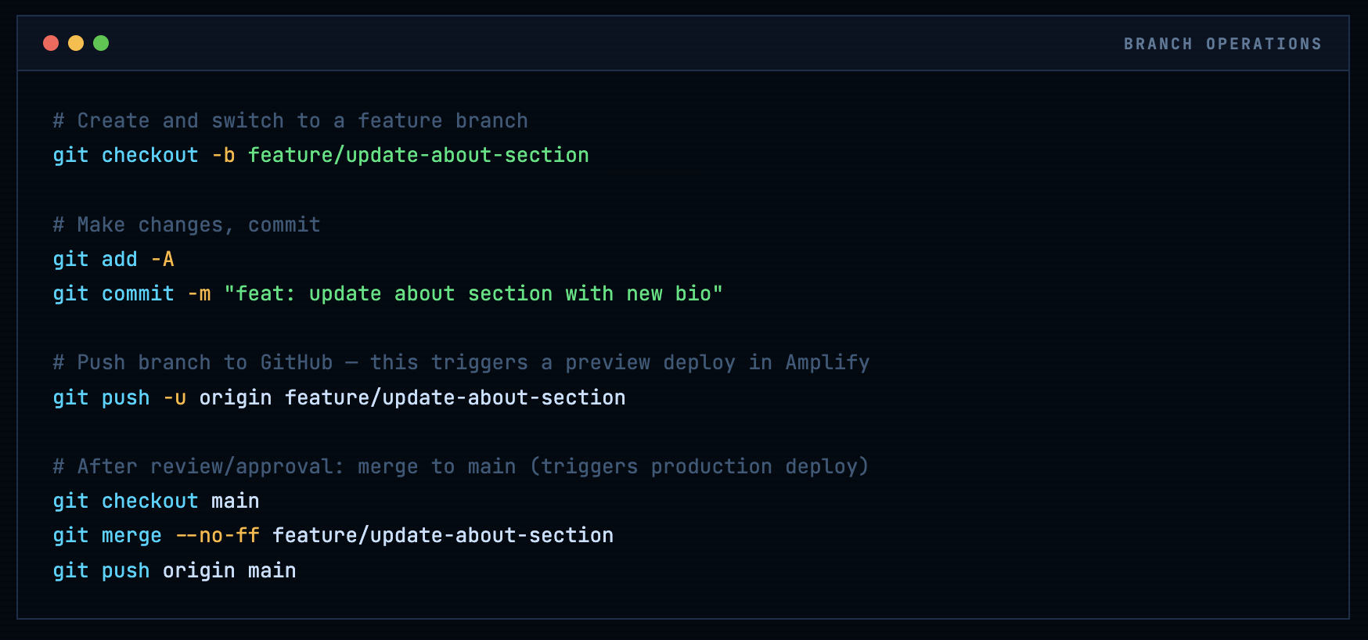Click the -A flag in git add
The height and width of the screenshot is (640, 1368).
pos(162,259)
